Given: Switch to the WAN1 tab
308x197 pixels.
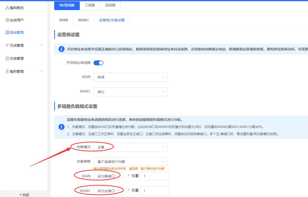Looking at the screenshot, I should click(83, 20).
